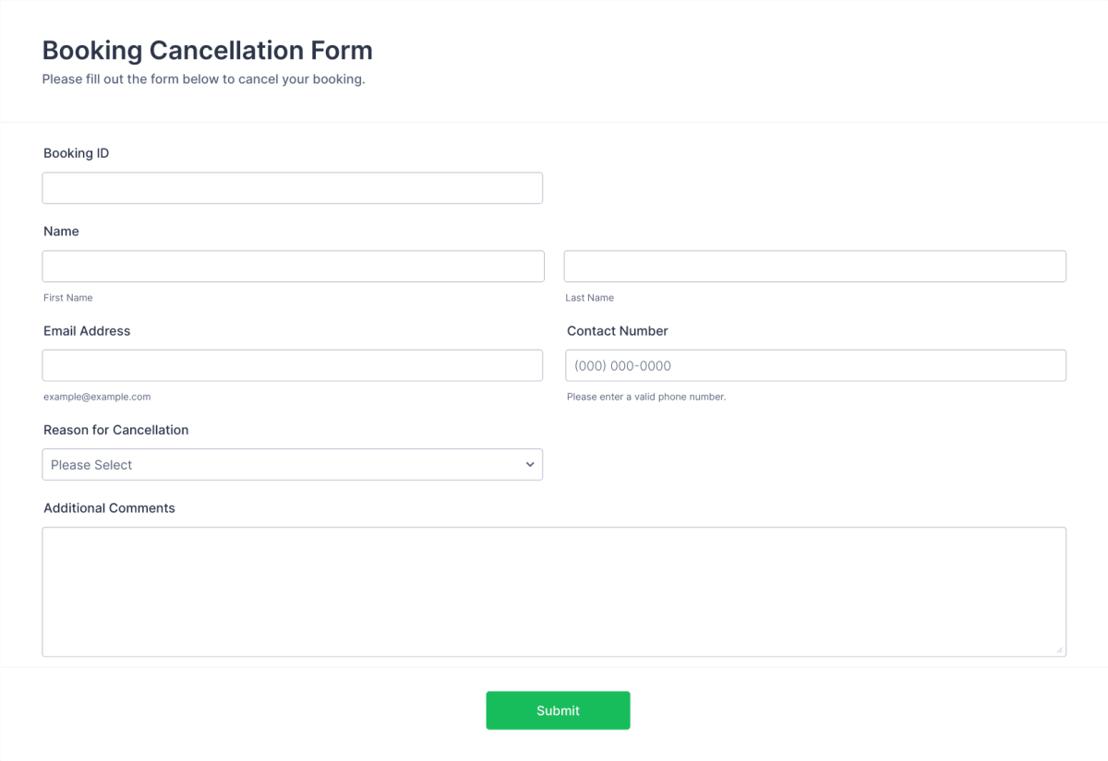The image size is (1108, 761).
Task: Click the Email Address label
Action: click(x=87, y=331)
